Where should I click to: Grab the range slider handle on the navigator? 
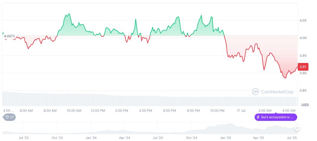(x=297, y=128)
